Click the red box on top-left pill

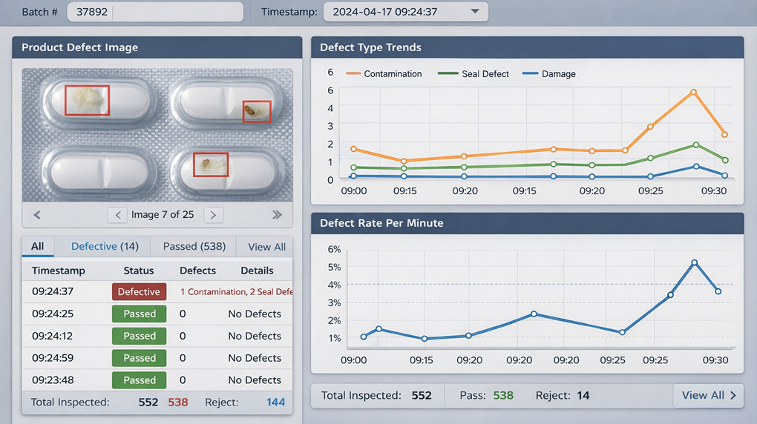pyautogui.click(x=87, y=100)
